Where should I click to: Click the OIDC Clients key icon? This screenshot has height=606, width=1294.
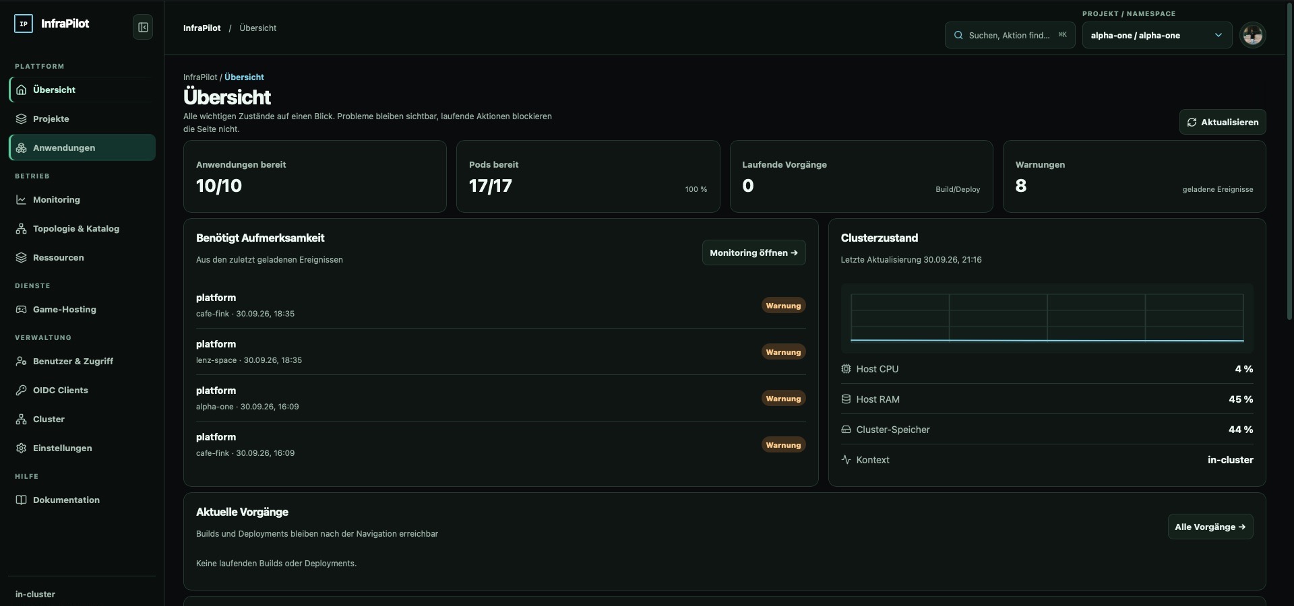(22, 390)
